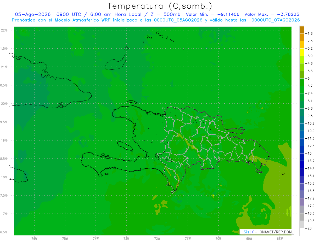Click the "-10.9" colorbar label
This screenshot has height=242, width=314.
coord(310,131)
